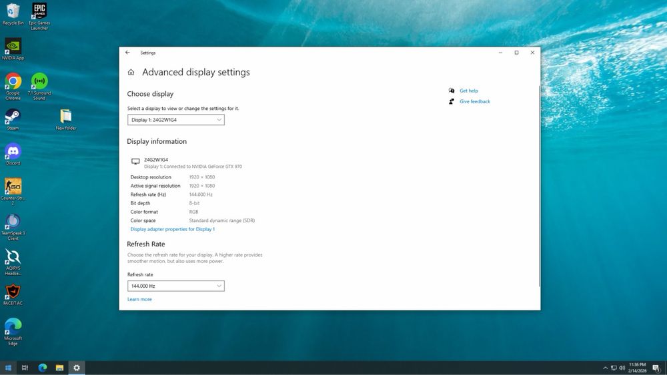The width and height of the screenshot is (667, 375).
Task: Open Display adapter properties for Display 1
Action: [172, 229]
